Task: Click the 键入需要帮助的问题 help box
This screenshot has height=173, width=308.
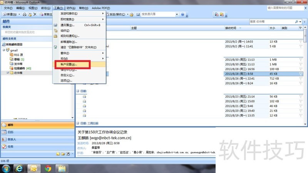Action: tap(286, 8)
